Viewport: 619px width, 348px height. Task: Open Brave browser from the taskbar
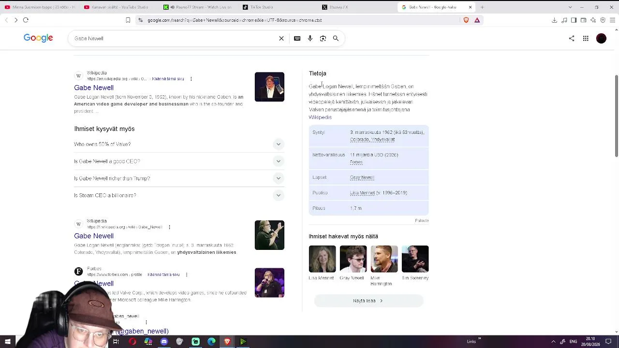[x=227, y=342]
